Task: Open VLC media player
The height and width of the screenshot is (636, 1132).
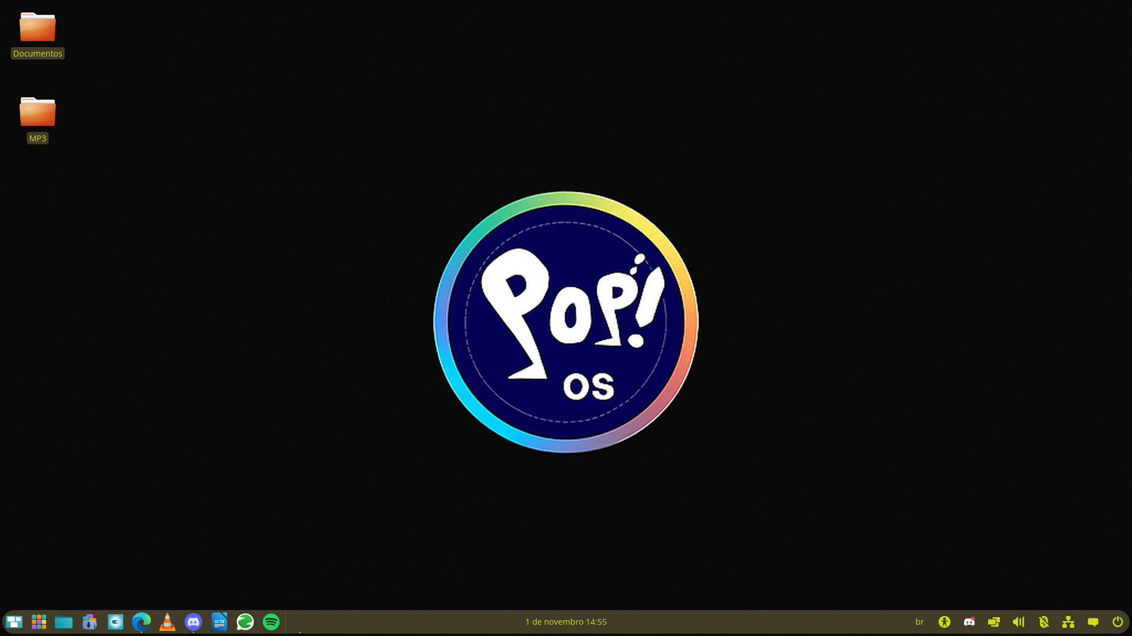Action: pos(167,622)
